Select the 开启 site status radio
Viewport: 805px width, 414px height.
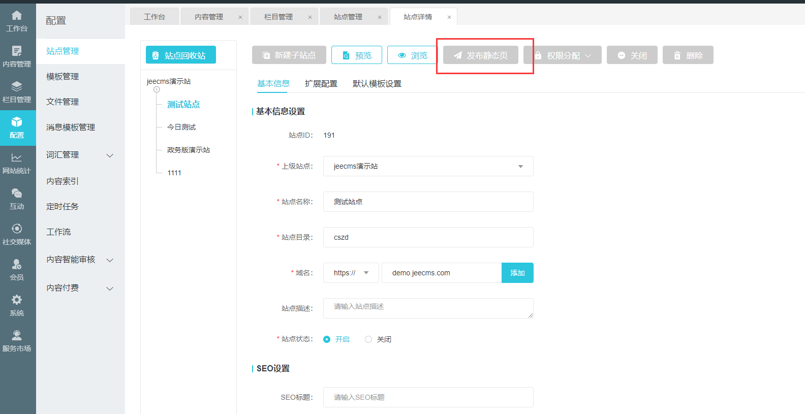(x=327, y=339)
